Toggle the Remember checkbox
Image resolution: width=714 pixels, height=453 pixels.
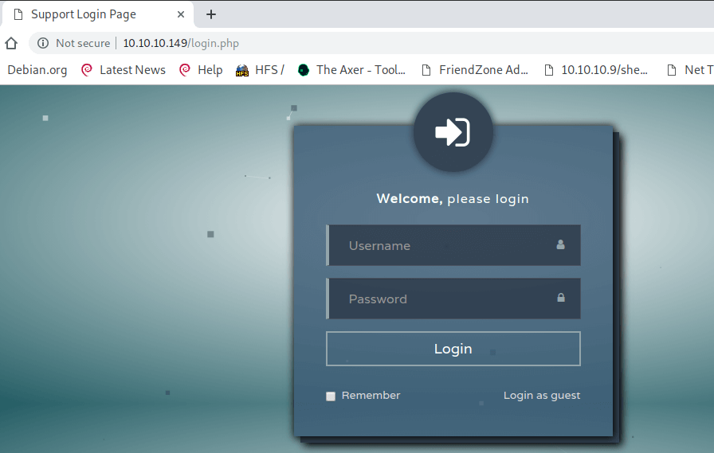[331, 396]
